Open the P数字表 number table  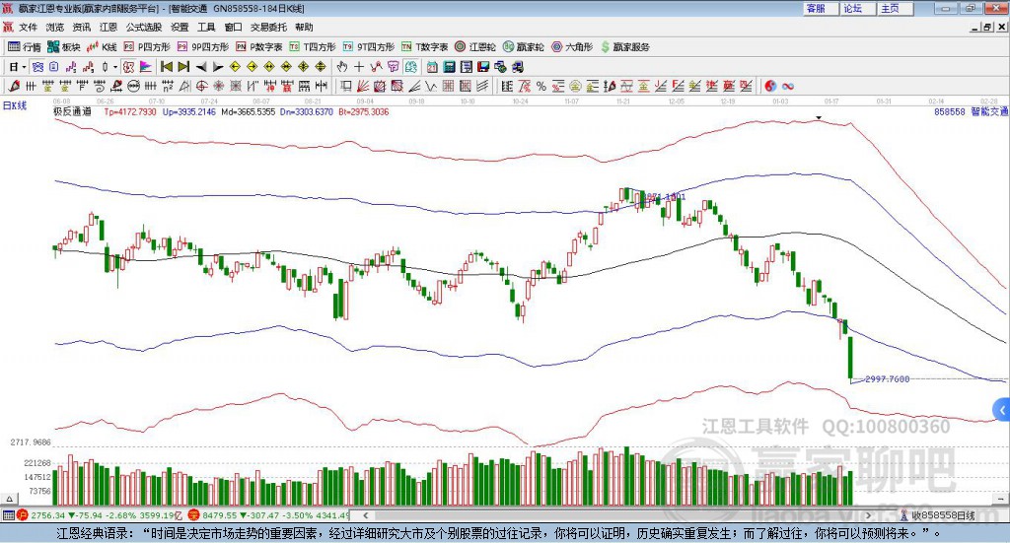259,47
